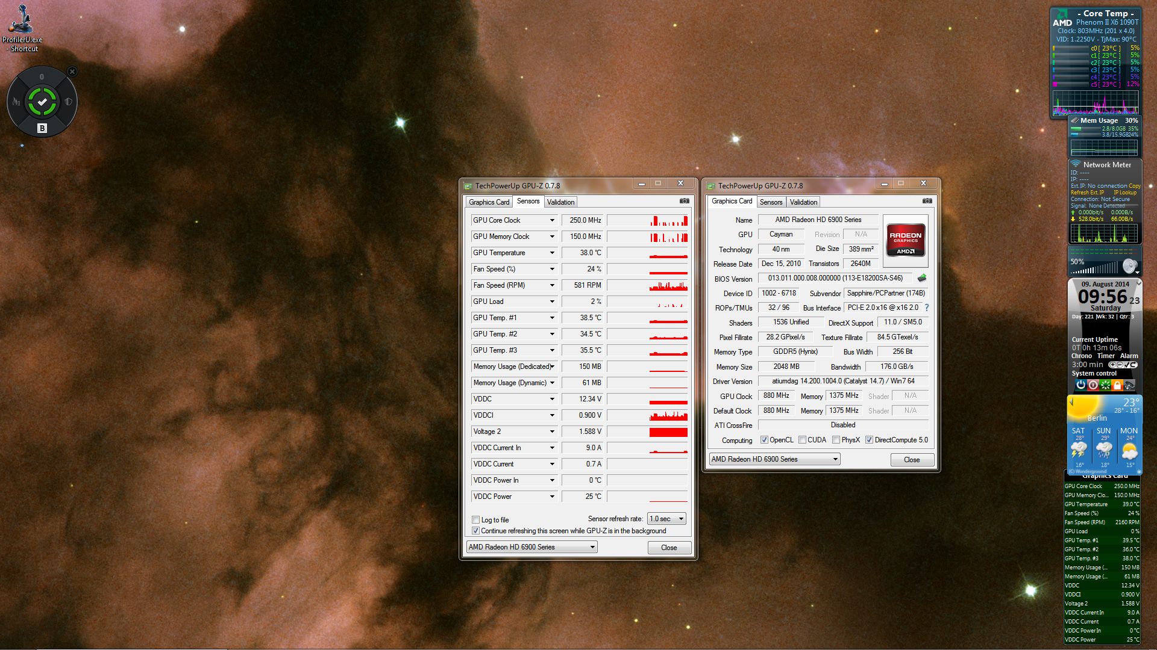Viewport: 1157px width, 650px height.
Task: Click Saturday's thunderstorm weather icon
Action: click(1079, 450)
